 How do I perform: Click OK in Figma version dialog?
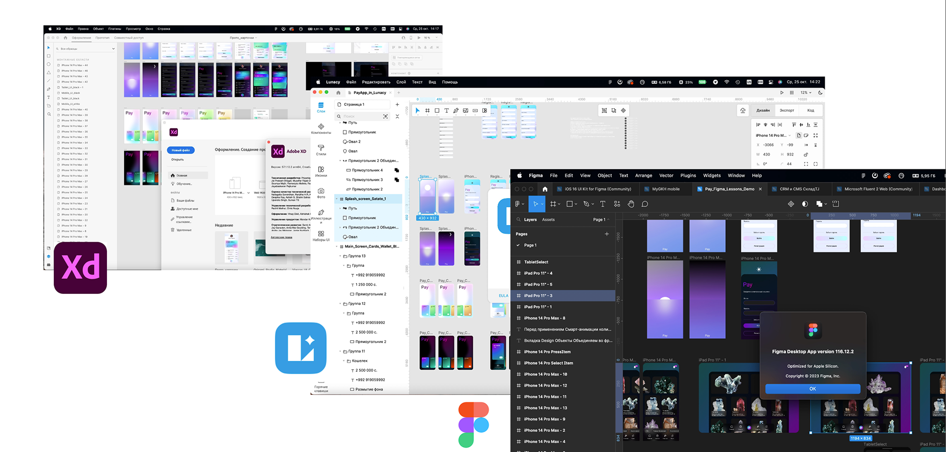pos(813,389)
